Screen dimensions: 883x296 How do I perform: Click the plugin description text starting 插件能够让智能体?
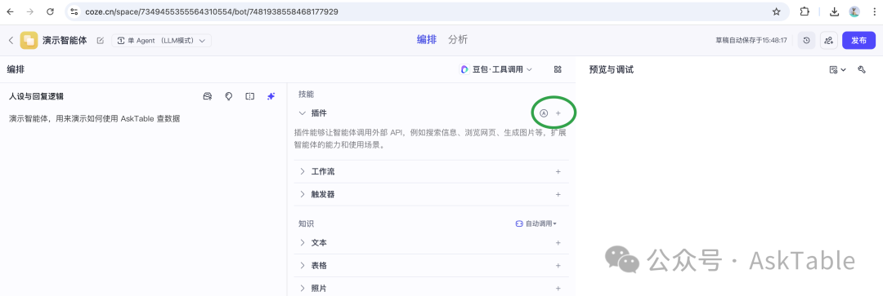(431, 139)
